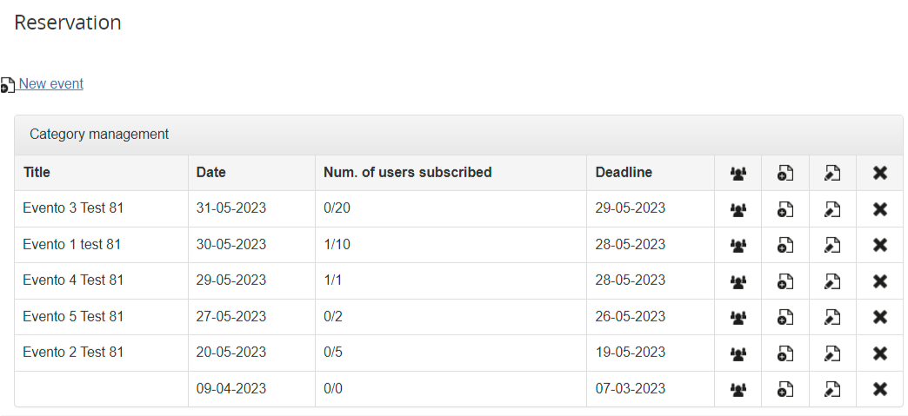View subscribed users for Evento 1 test 81
This screenshot has height=416, width=908.
tap(738, 245)
